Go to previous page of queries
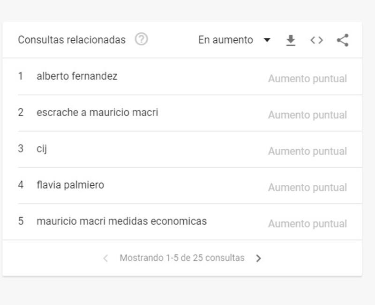This screenshot has width=375, height=305. tap(105, 258)
